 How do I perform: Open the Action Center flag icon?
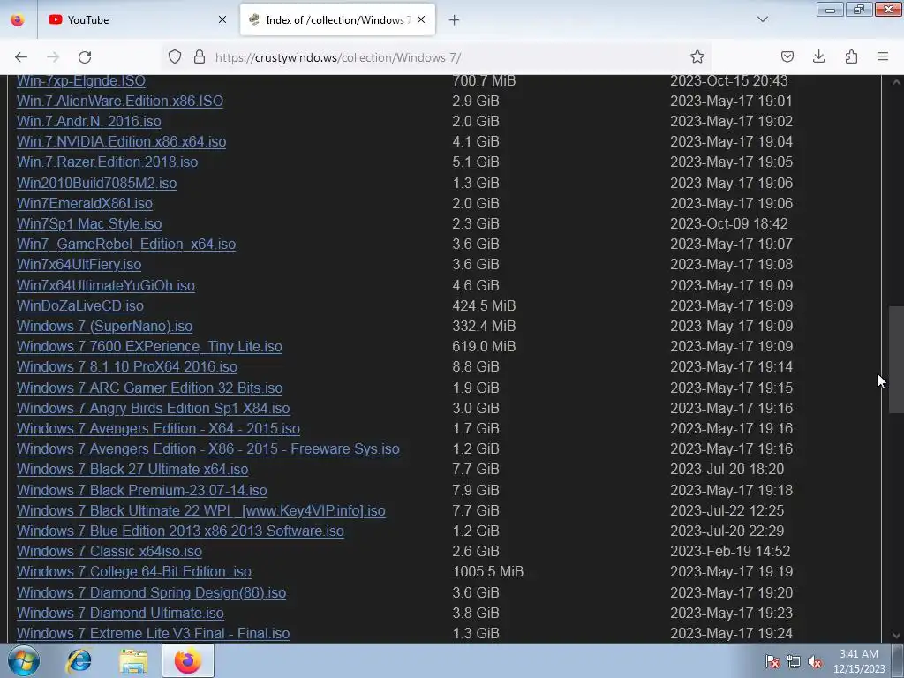772,662
